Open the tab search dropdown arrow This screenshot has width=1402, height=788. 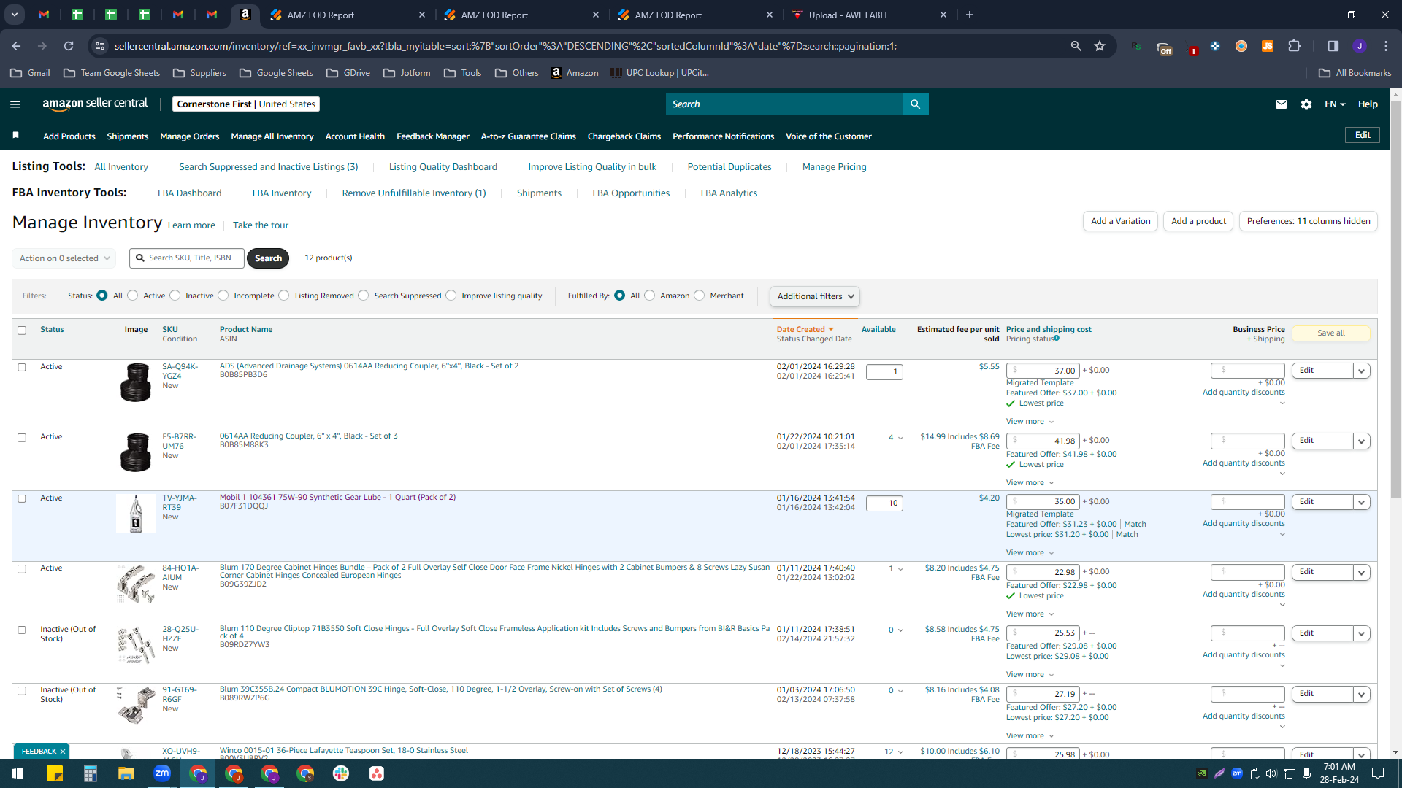click(x=15, y=15)
